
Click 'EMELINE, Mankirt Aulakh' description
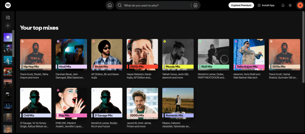[x=69, y=125]
